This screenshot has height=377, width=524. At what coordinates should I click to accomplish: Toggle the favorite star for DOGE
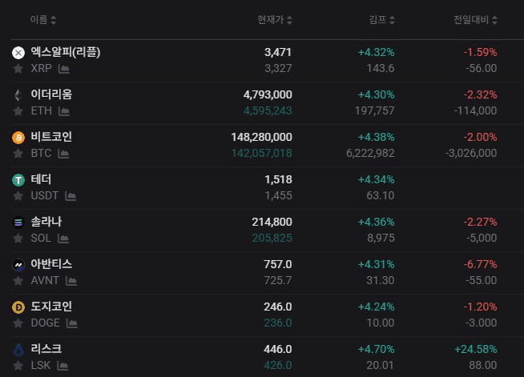(18, 323)
